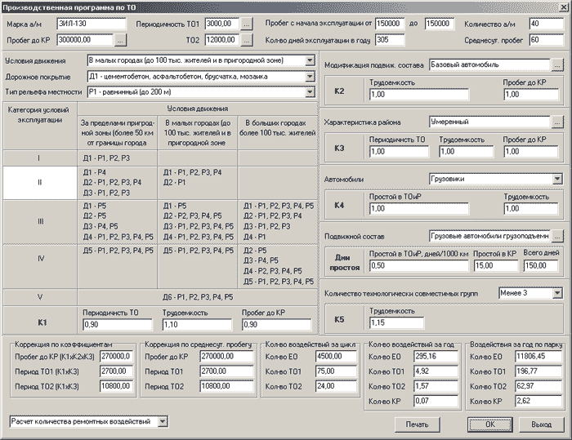The height and width of the screenshot is (440, 572).
Task: Click the Выход button
Action: pyautogui.click(x=541, y=424)
